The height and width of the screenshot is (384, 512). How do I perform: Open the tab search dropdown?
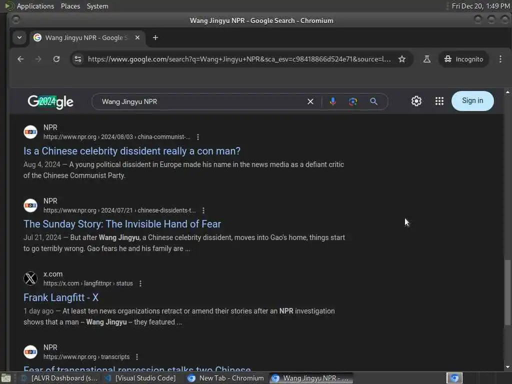tap(19, 37)
